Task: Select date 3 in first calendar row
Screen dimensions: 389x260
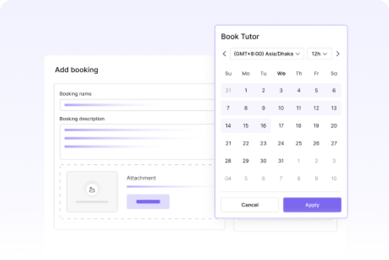Action: coord(281,91)
